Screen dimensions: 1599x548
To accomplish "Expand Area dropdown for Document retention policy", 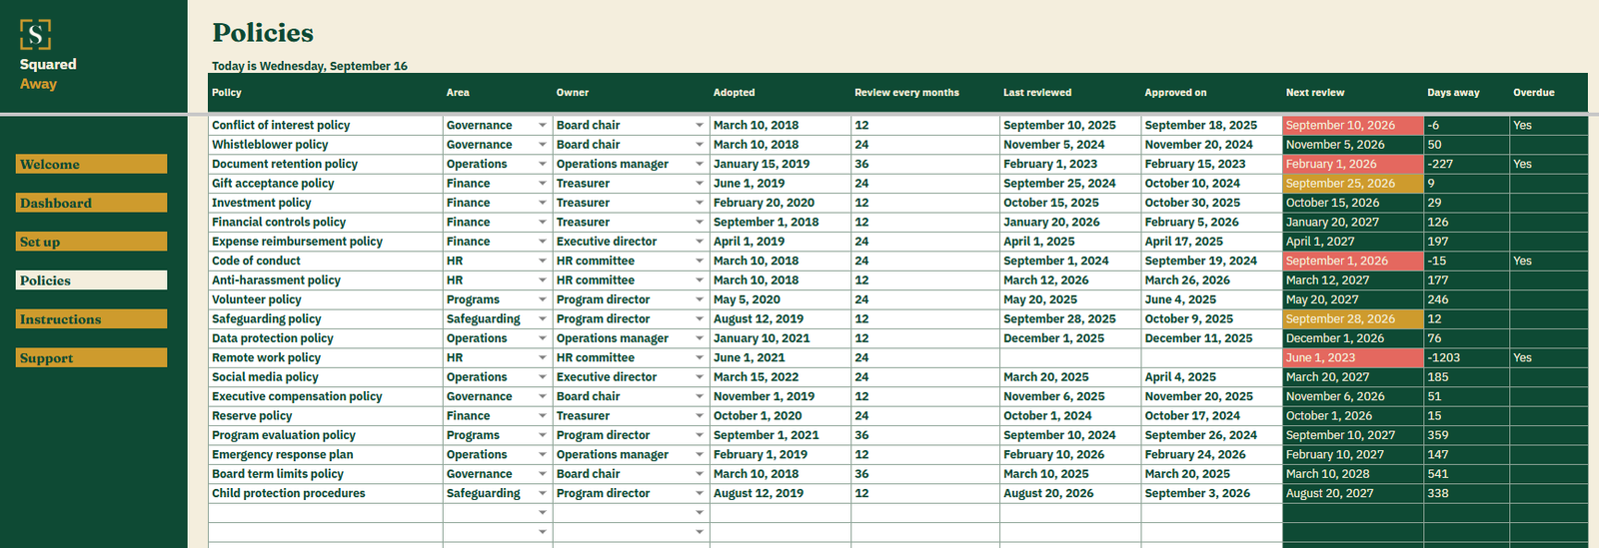I will (543, 165).
